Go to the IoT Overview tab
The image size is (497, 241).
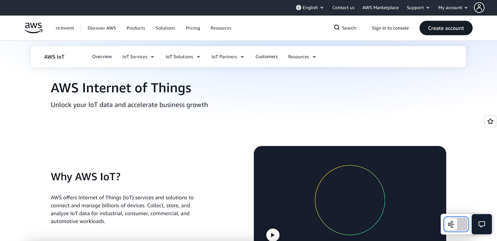pos(102,56)
